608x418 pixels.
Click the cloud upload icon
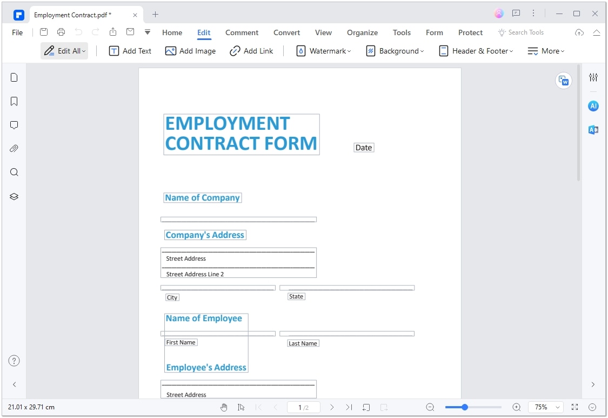pos(579,32)
